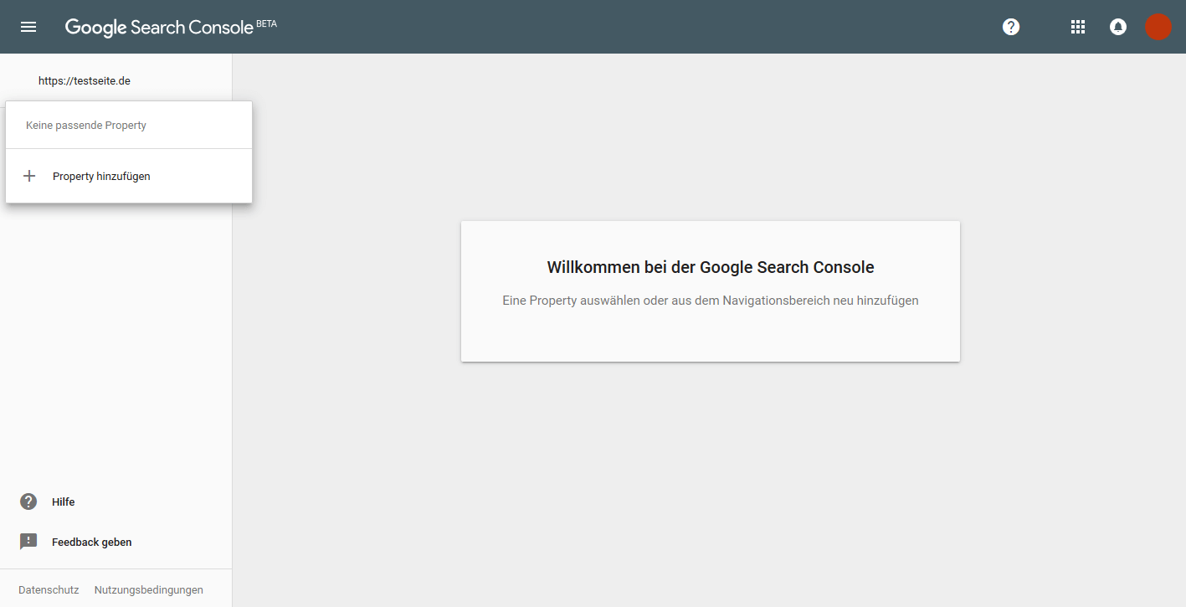Open the 'Hilfe' sidebar label
Screen dimensions: 1186x607
(x=64, y=502)
